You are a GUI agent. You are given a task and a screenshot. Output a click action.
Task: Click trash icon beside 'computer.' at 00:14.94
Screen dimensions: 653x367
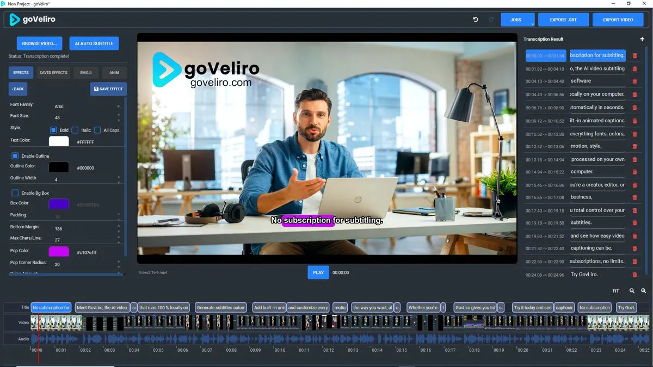634,172
